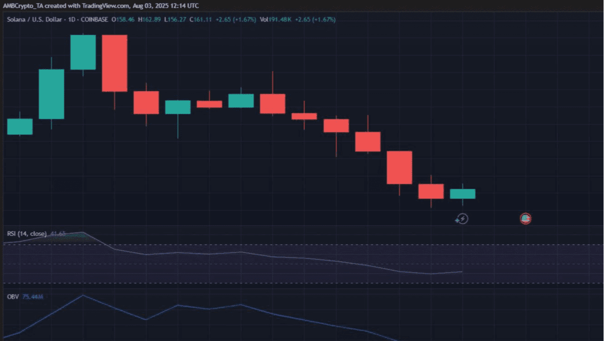Image resolution: width=604 pixels, height=341 pixels.
Task: Click the +2.65 (+1.67%) change after the close price
Action: [x=236, y=20]
